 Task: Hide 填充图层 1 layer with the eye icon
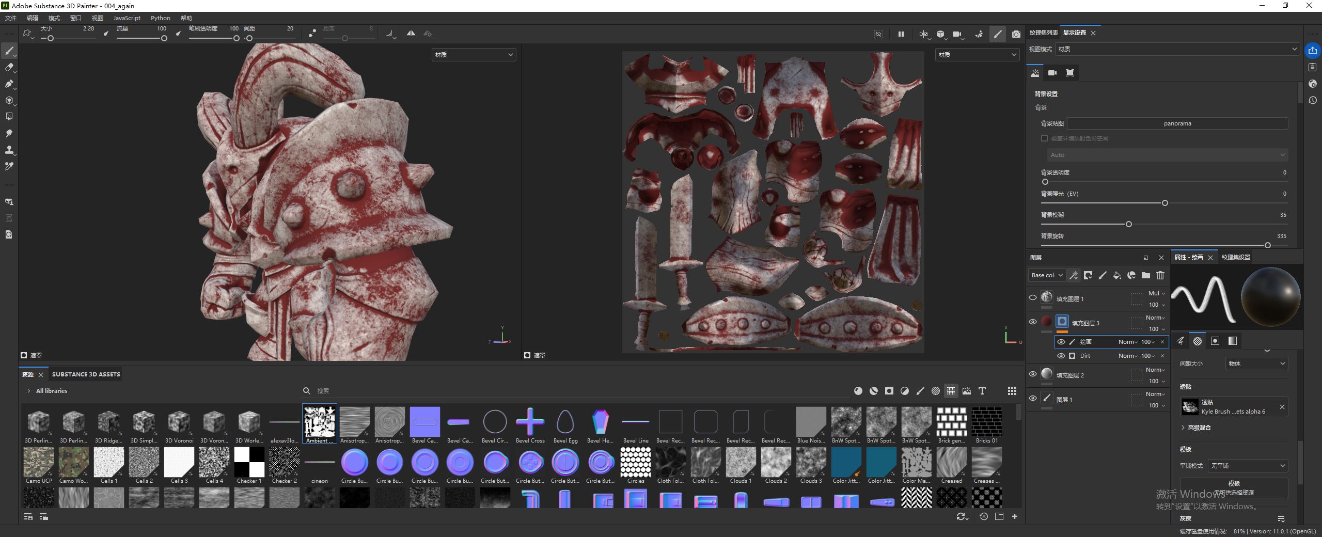coord(1033,297)
